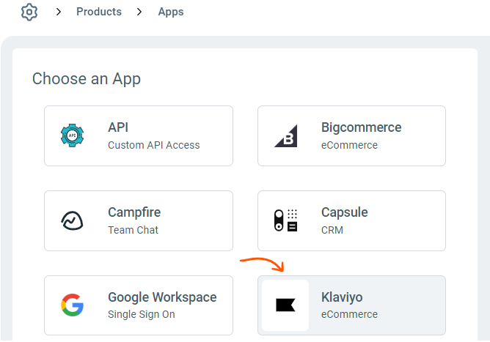
Task: Click the chevron between Products and Apps
Action: [x=139, y=12]
